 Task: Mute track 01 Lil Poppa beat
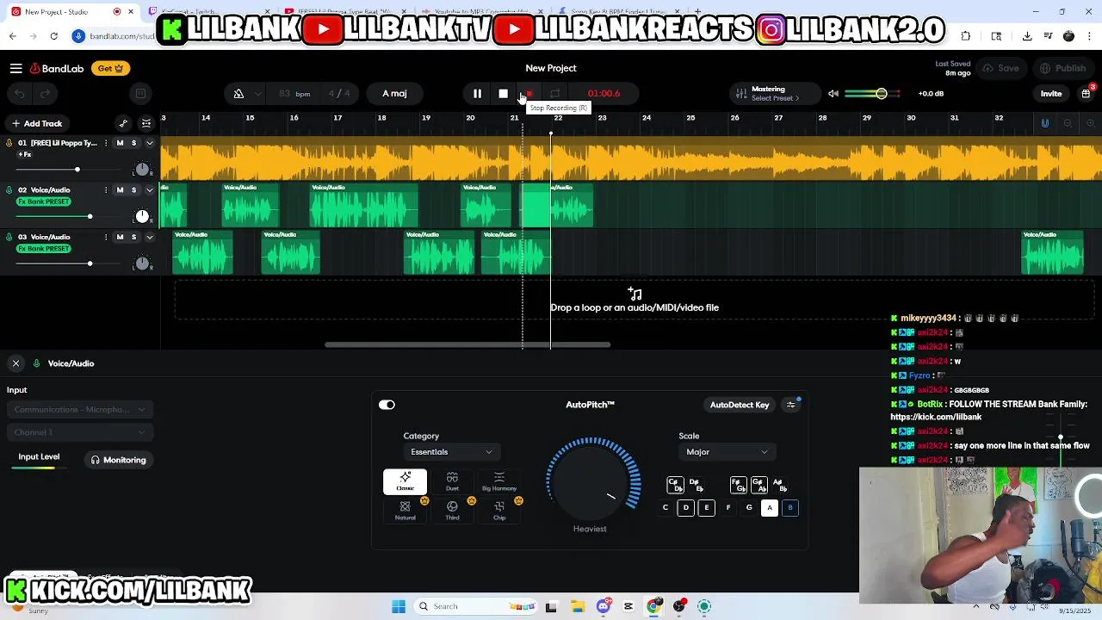coord(120,143)
